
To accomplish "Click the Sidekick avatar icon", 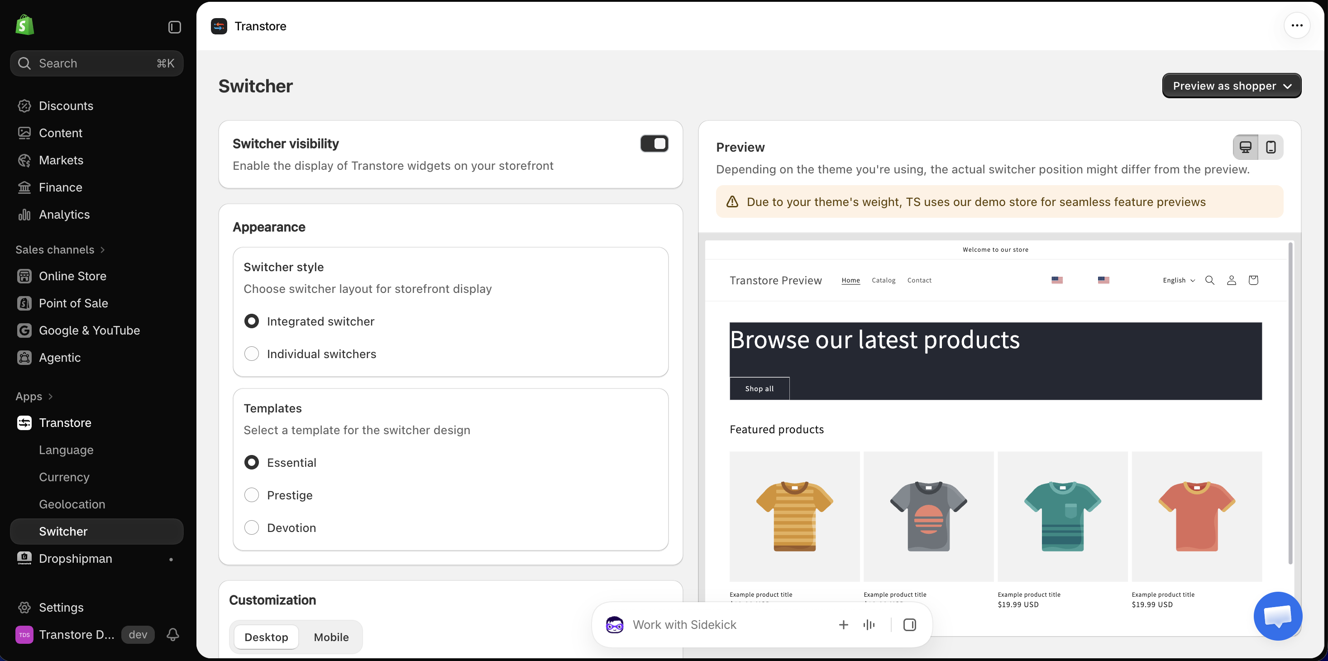I will click(614, 624).
